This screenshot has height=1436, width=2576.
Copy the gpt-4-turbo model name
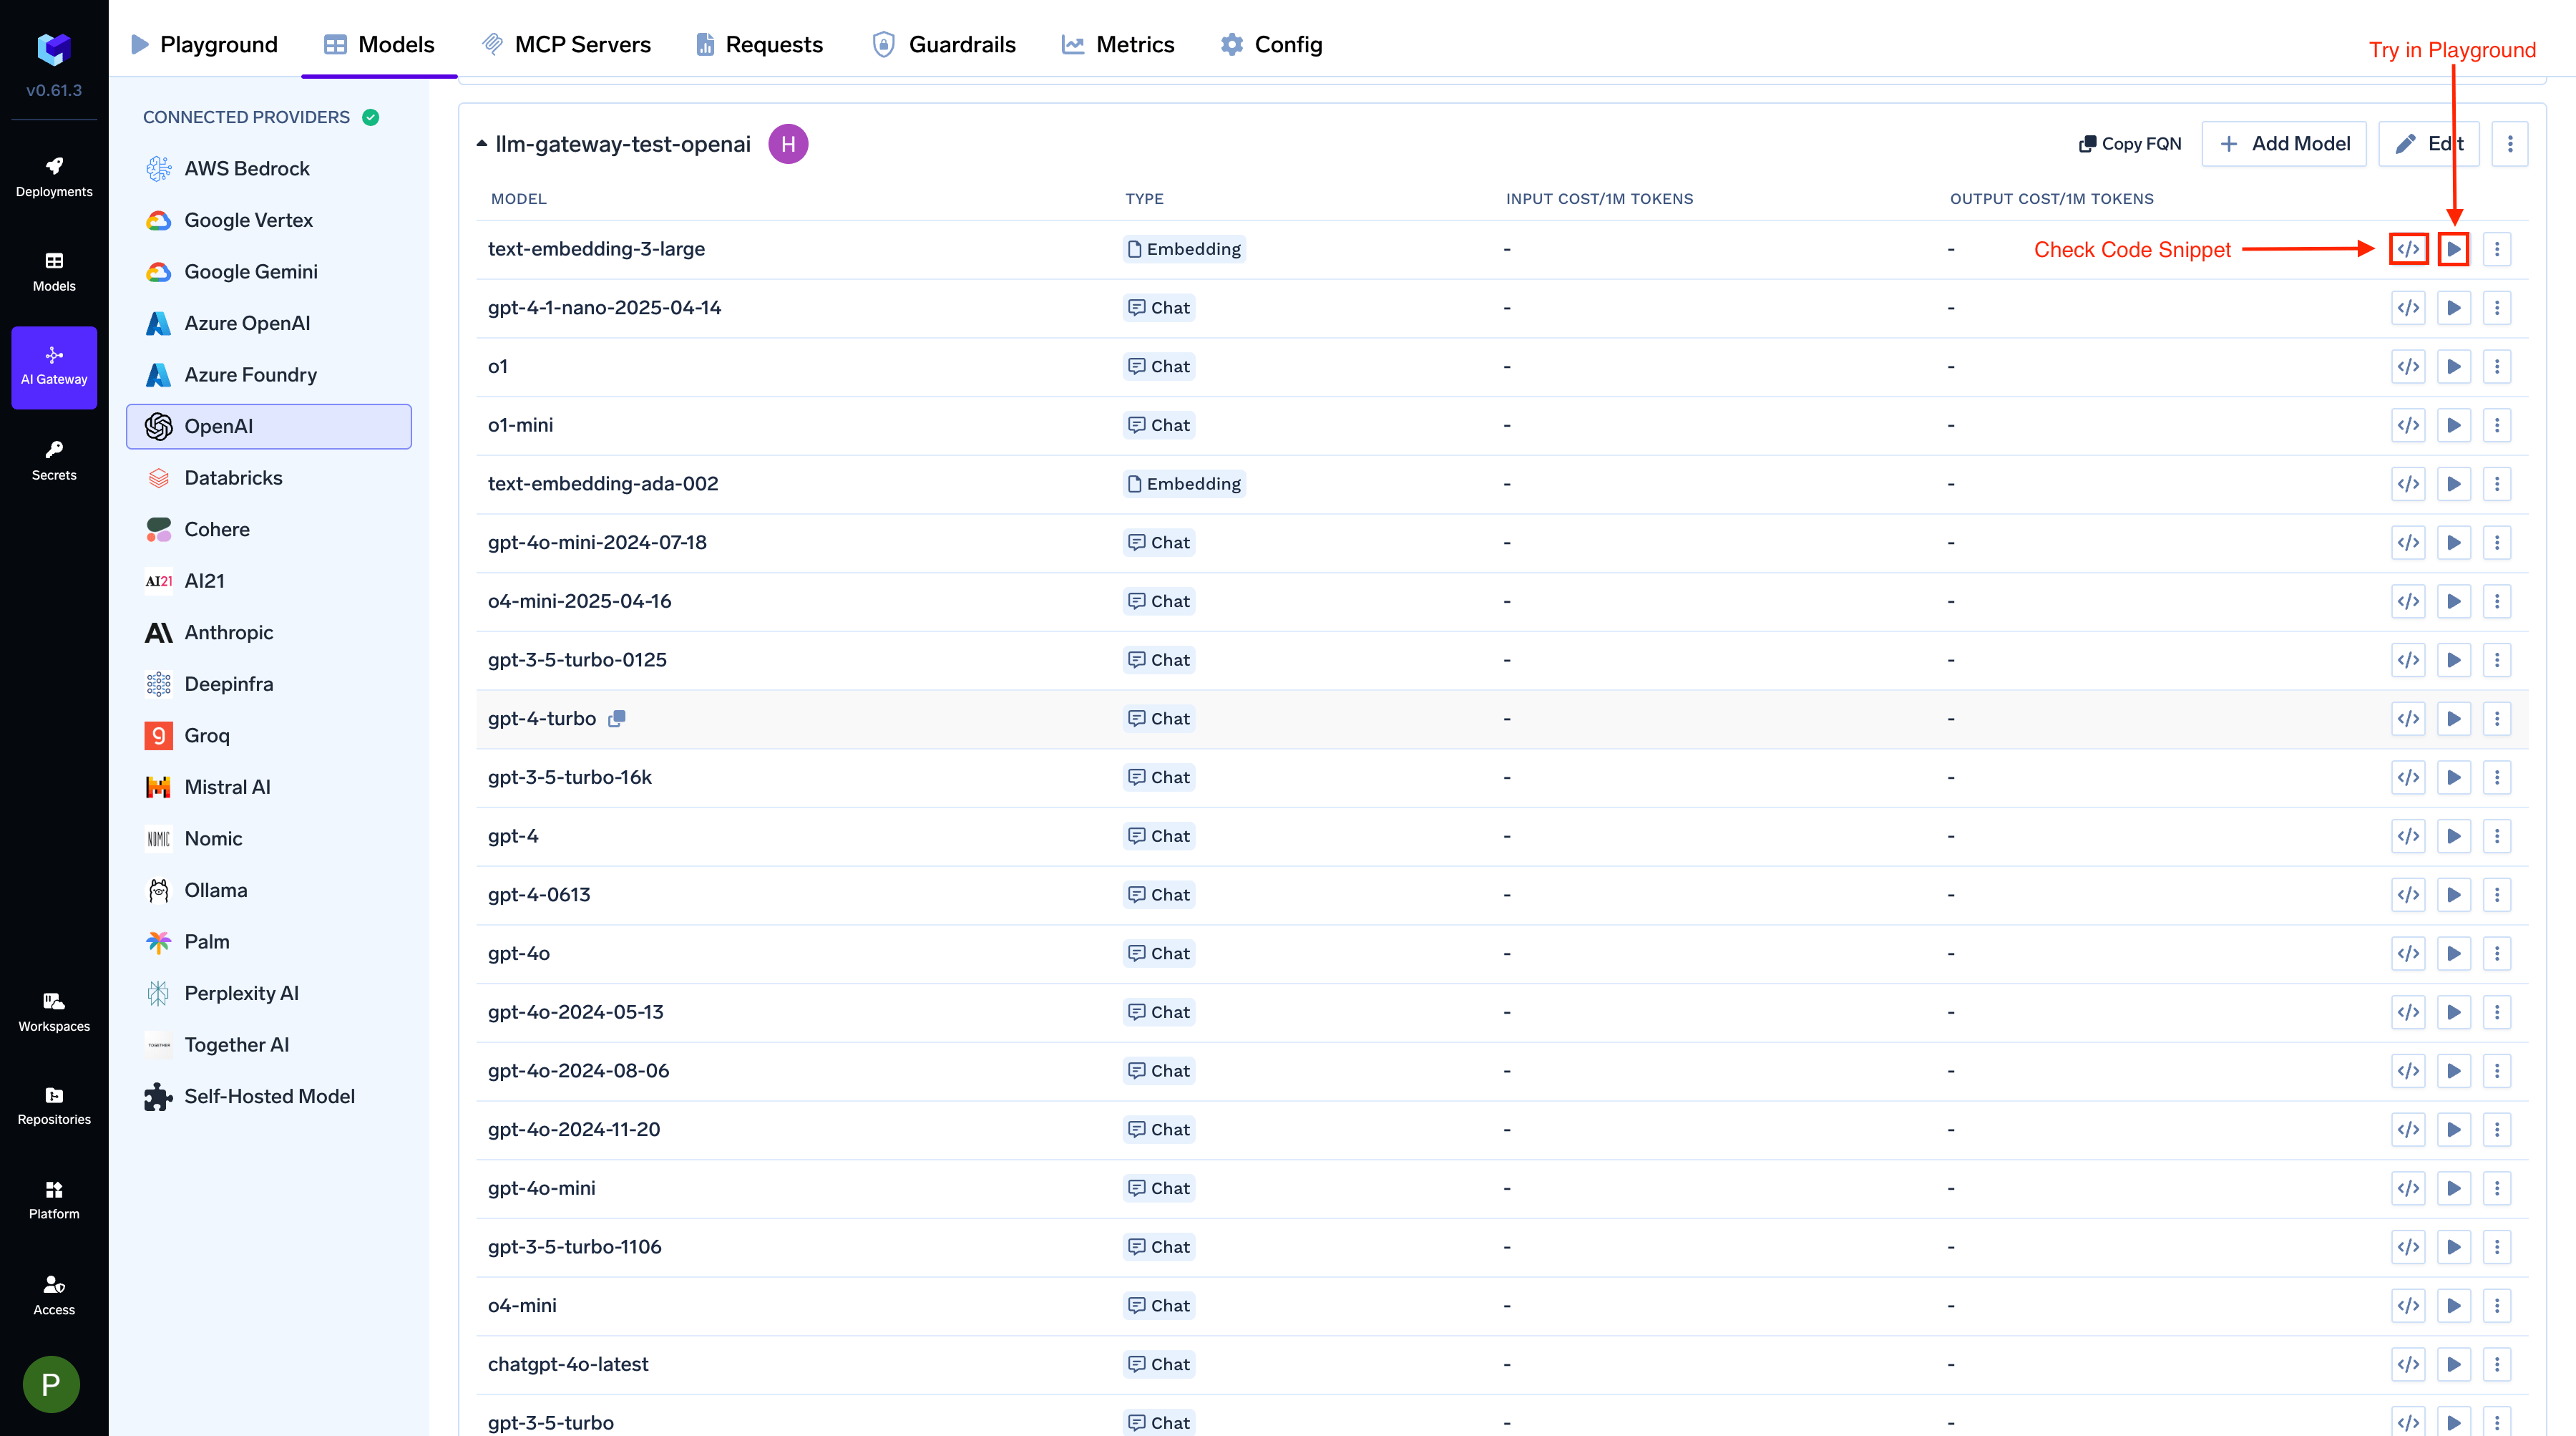pyautogui.click(x=617, y=719)
